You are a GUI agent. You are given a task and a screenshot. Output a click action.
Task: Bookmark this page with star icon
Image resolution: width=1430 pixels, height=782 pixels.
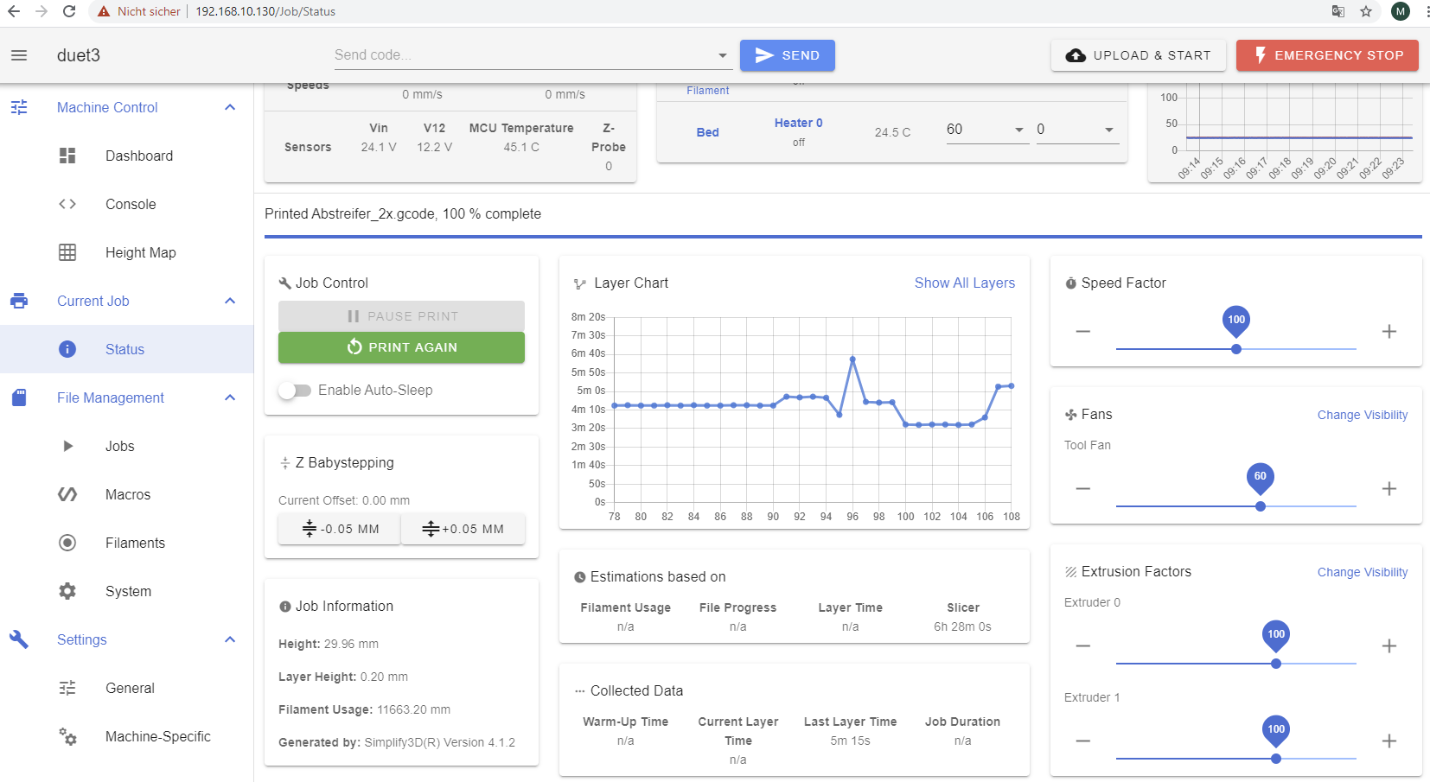[1366, 11]
